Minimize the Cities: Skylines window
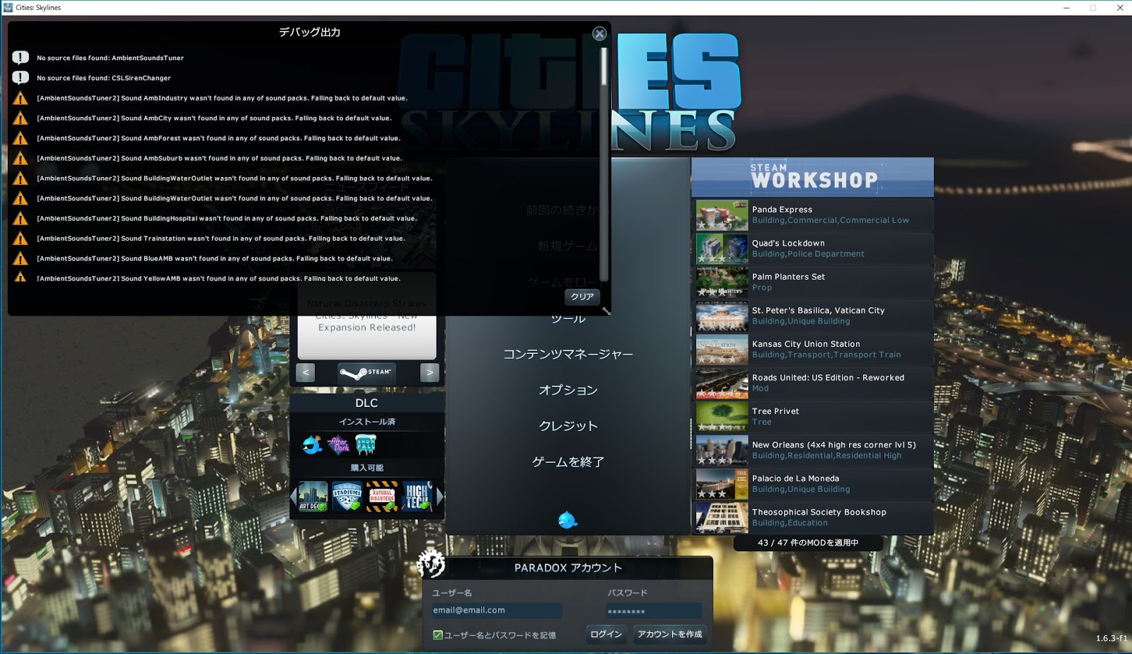The height and width of the screenshot is (654, 1132). tap(1067, 8)
